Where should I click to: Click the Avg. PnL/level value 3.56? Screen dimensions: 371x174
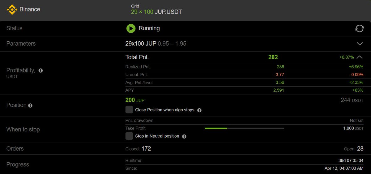280,82
